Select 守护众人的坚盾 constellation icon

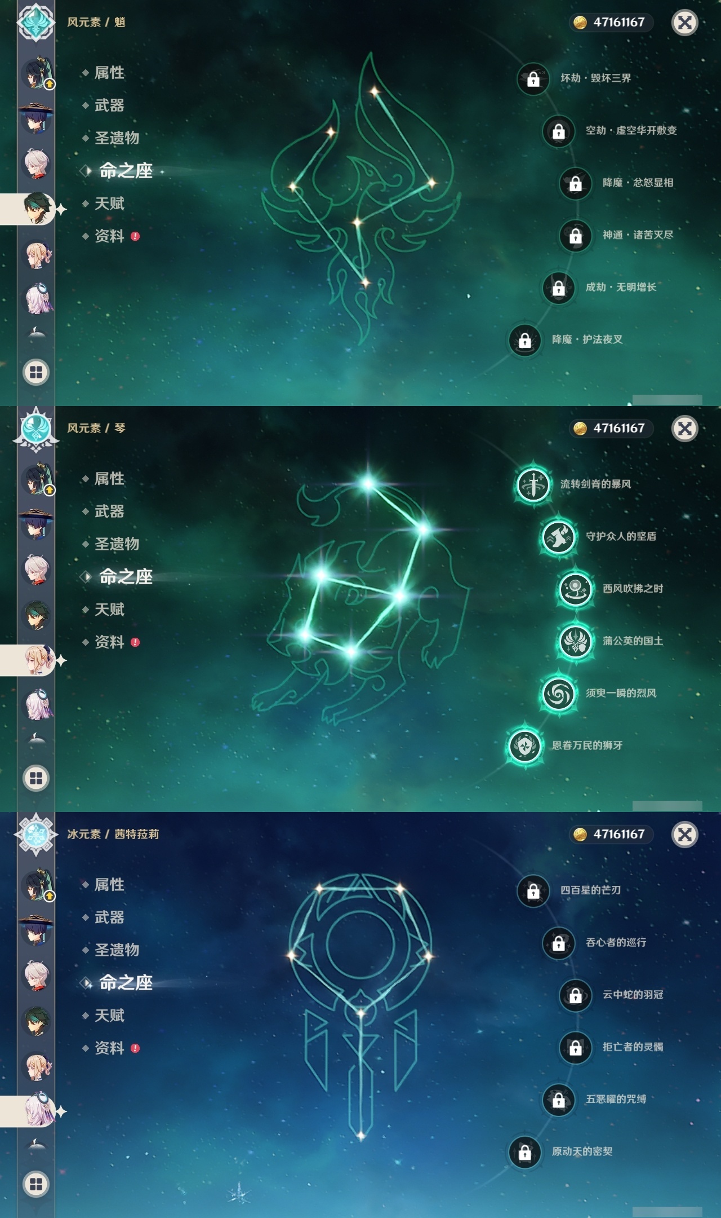click(558, 537)
